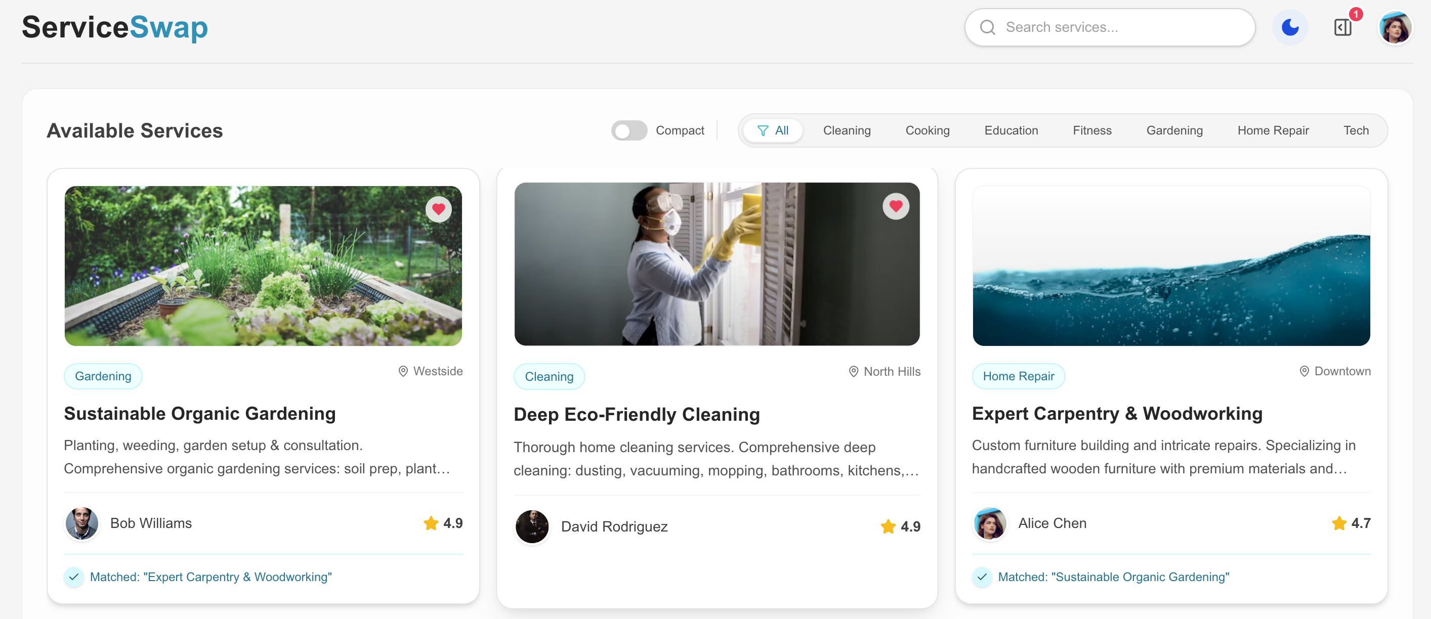Unfavorite the Deep Eco-Friendly Cleaning listing

[x=896, y=206]
